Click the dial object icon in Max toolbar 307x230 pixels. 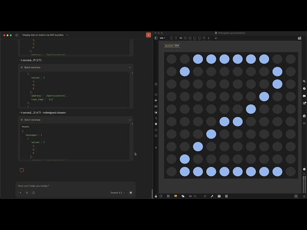click(204, 38)
